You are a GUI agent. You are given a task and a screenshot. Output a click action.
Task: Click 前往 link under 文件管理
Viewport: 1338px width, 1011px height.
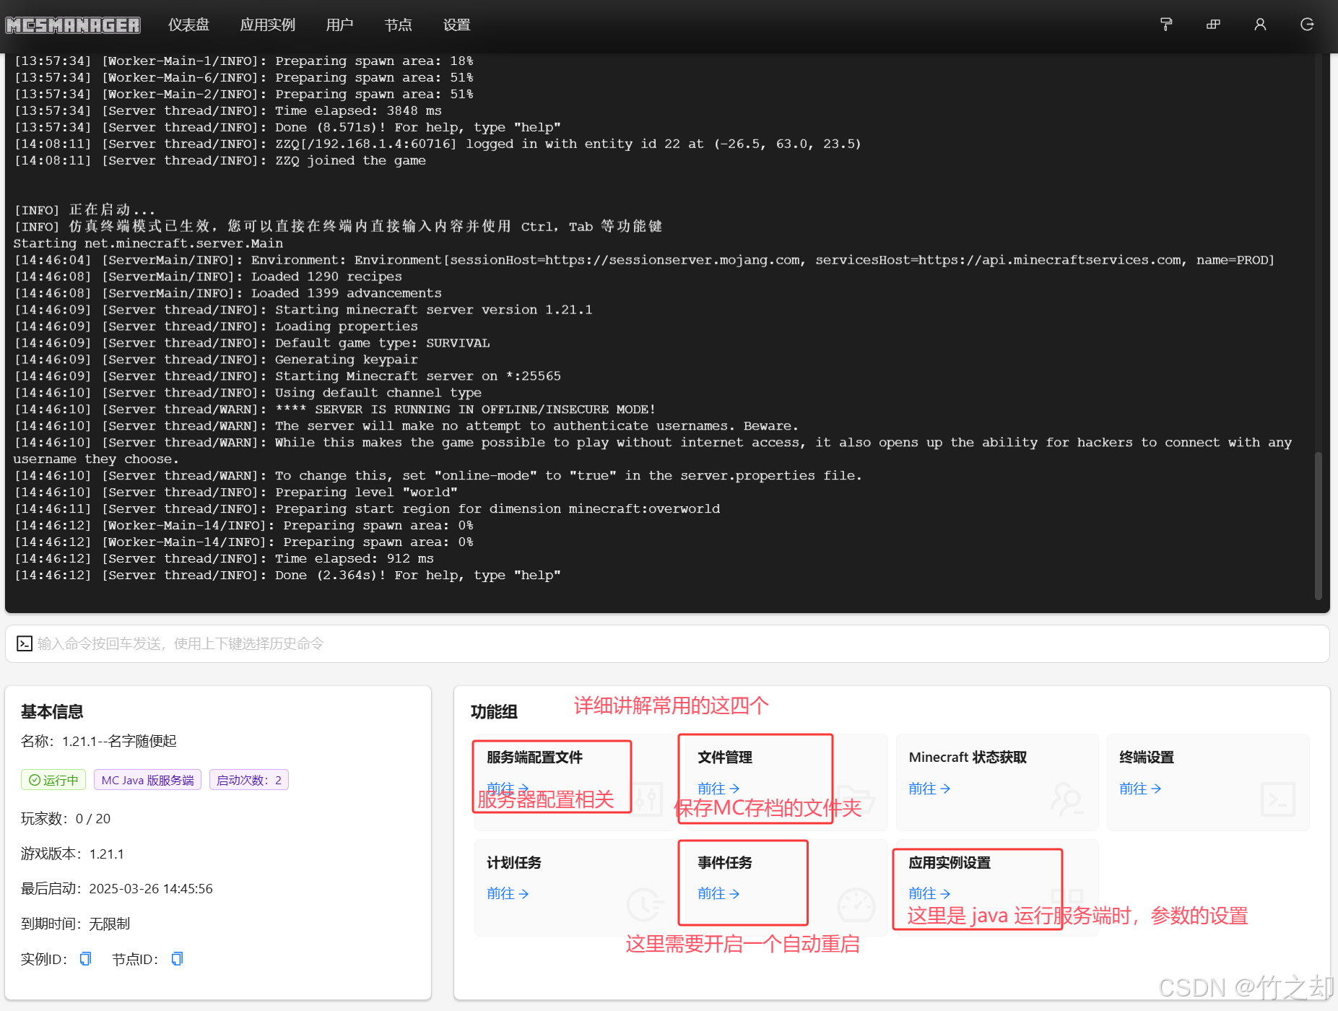tap(718, 789)
